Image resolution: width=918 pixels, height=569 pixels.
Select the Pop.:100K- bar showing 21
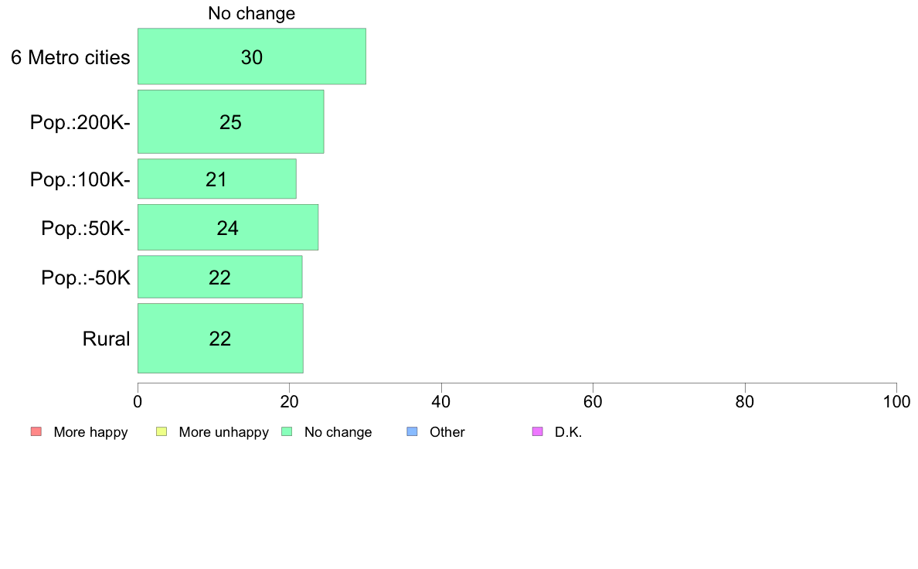tap(216, 179)
